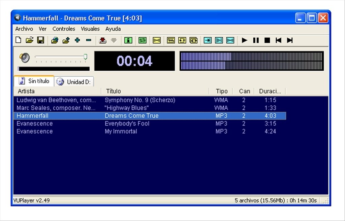The width and height of the screenshot is (345, 221).
Task: Switch to the Sin título playlist tab
Action: click(34, 81)
